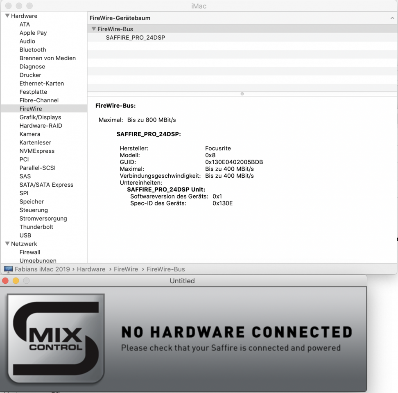This screenshot has width=398, height=393.
Task: Open SATA/SATA Express entry
Action: pos(46,185)
